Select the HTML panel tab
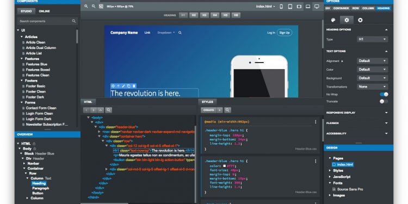Screen dimensions: 408x204 [88, 102]
